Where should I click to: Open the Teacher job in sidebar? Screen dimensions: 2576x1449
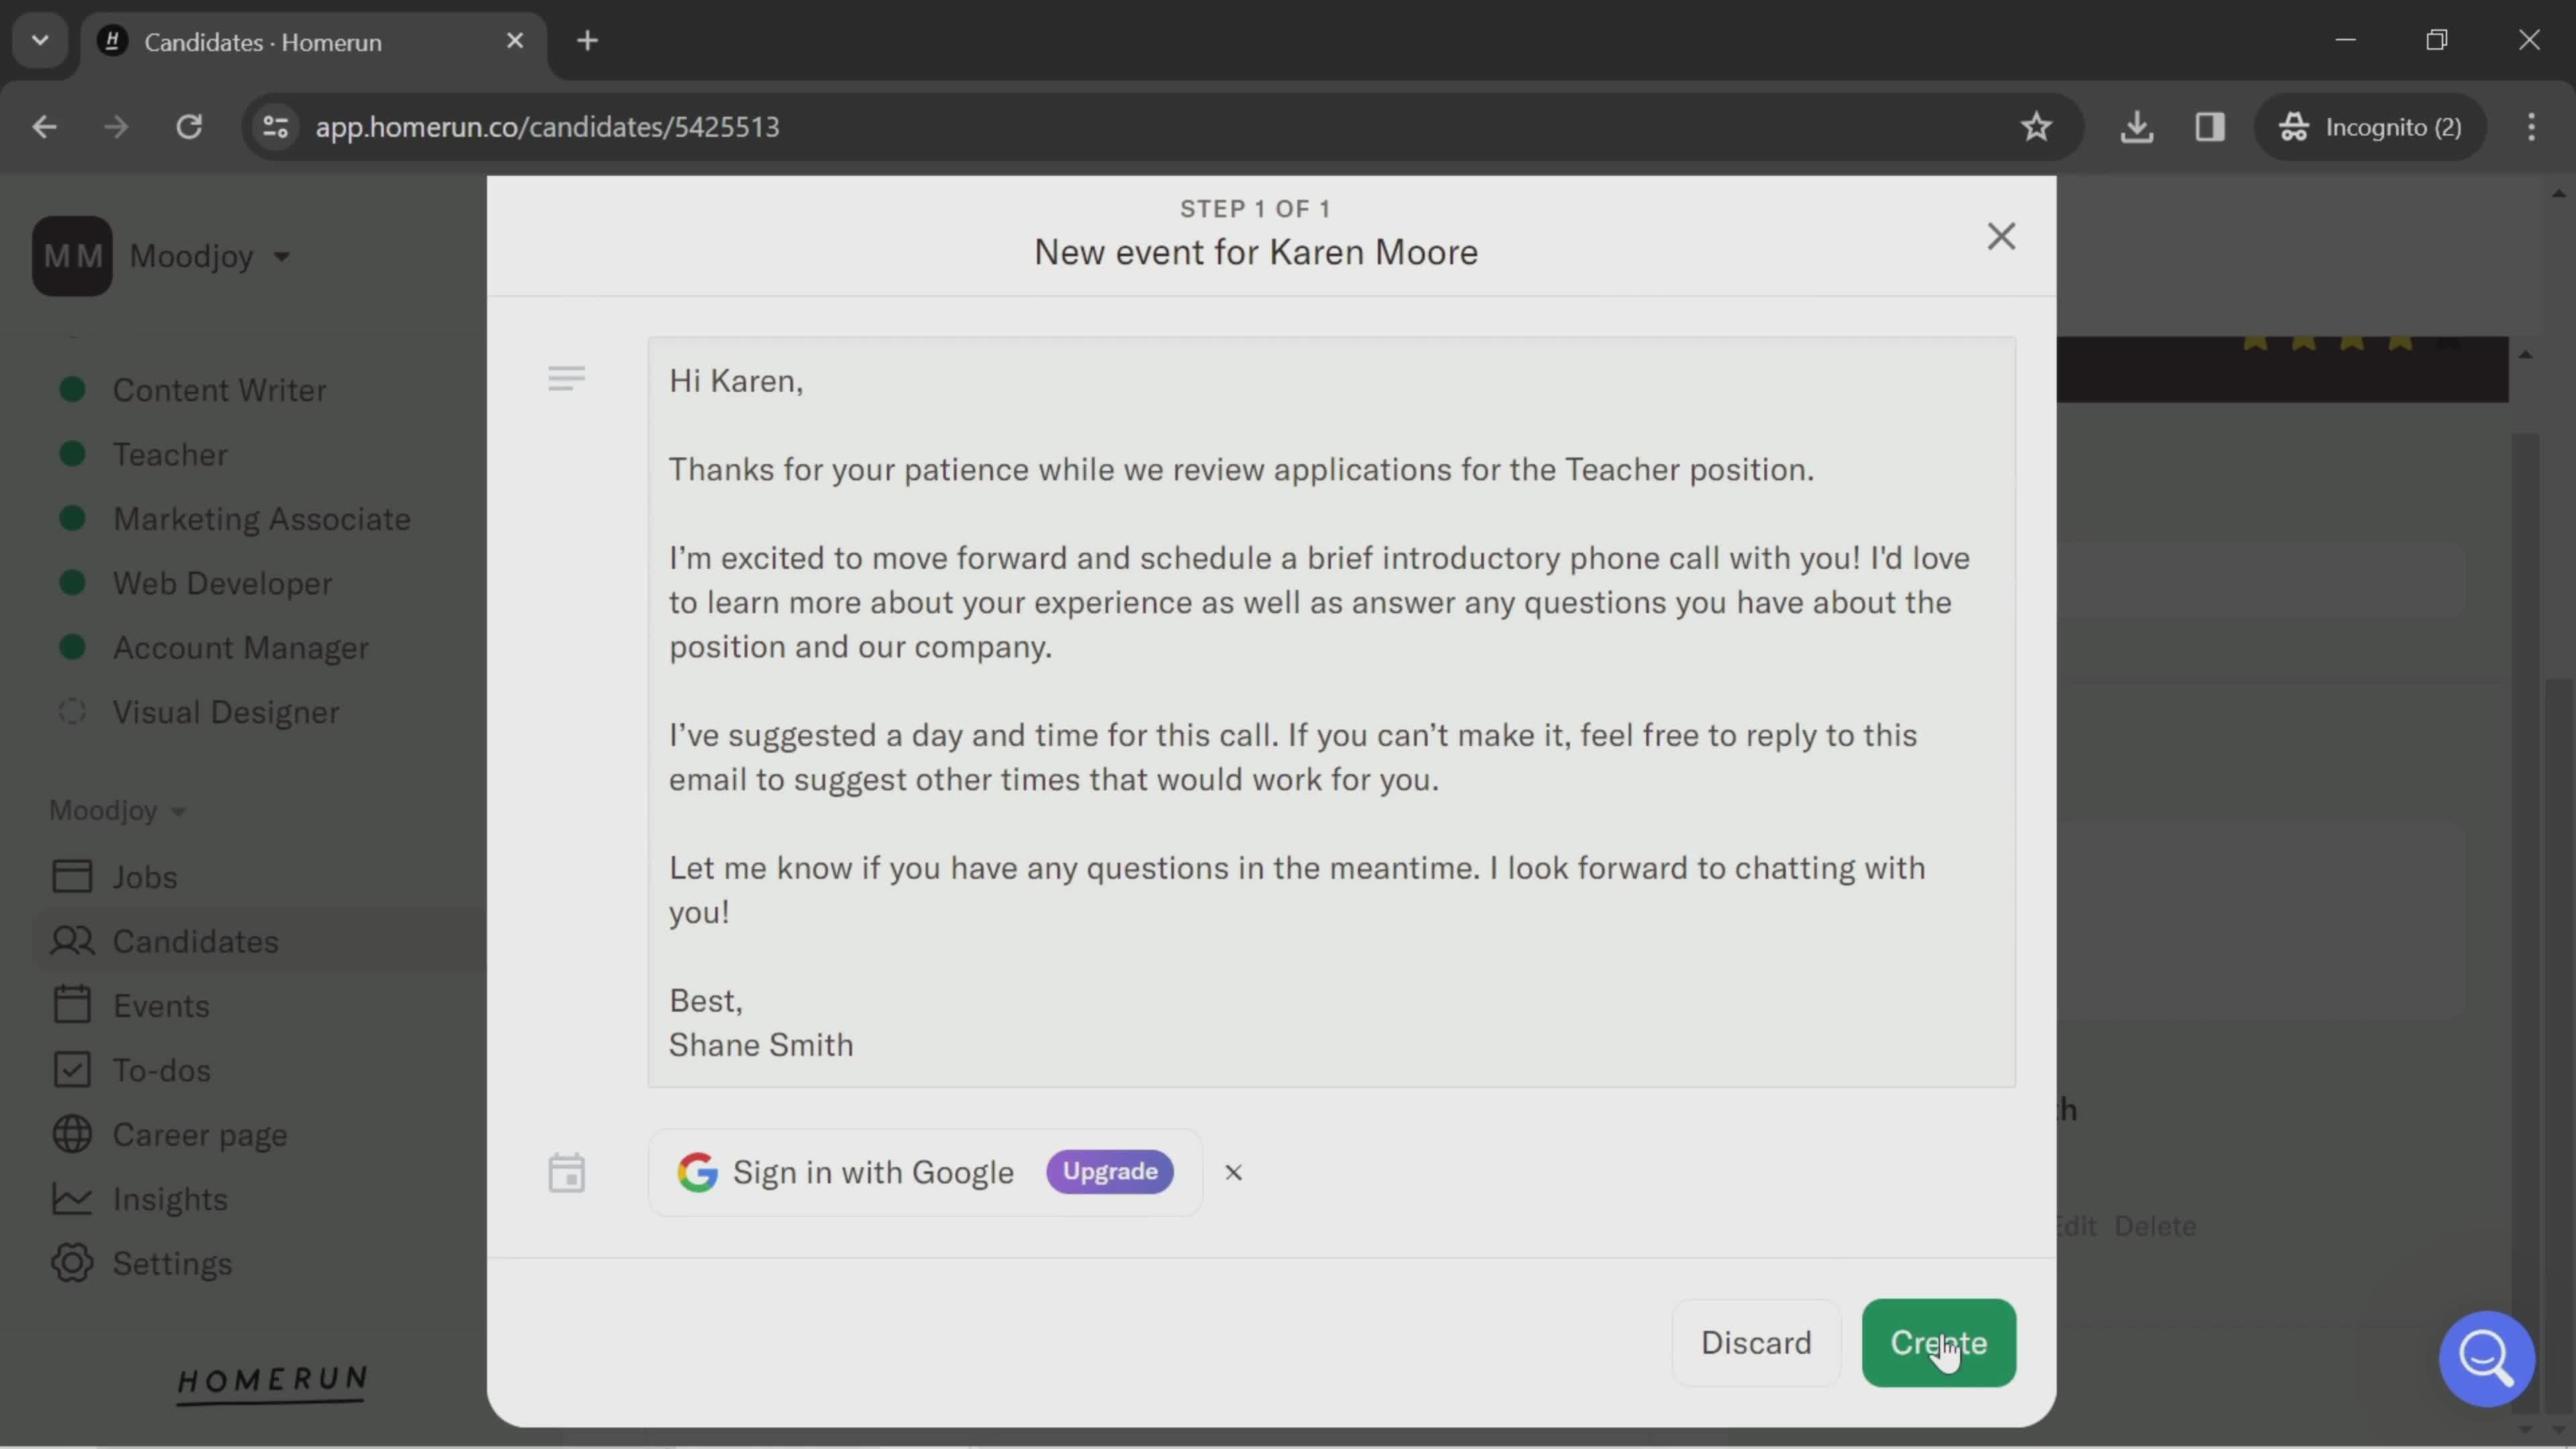pyautogui.click(x=170, y=454)
